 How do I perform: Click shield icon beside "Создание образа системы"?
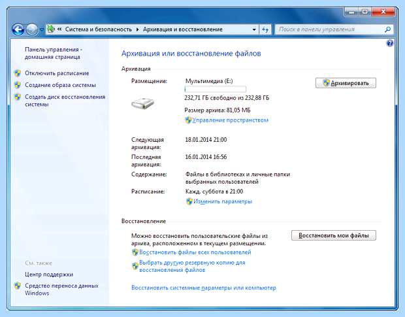[18, 85]
